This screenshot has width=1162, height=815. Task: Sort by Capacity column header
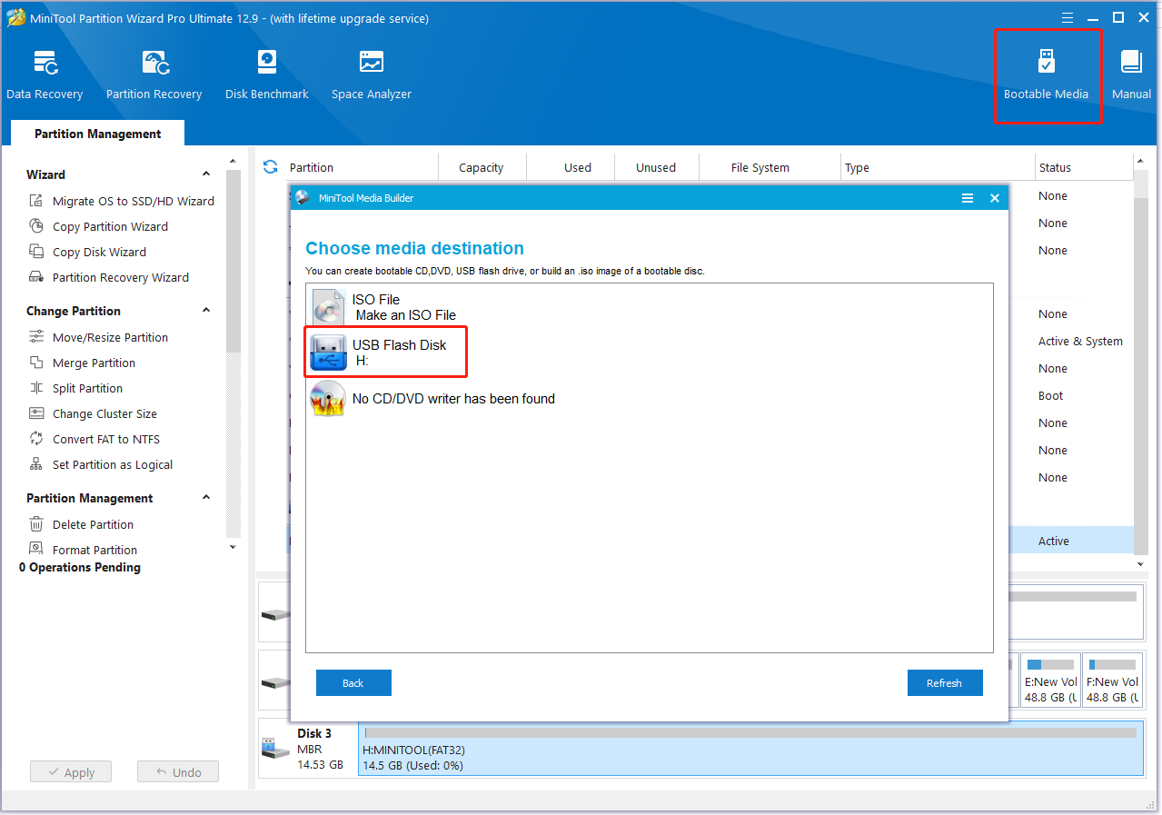click(482, 167)
